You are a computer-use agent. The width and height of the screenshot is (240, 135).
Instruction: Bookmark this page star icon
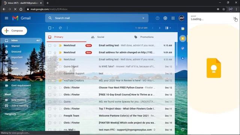pyautogui.click(x=223, y=9)
